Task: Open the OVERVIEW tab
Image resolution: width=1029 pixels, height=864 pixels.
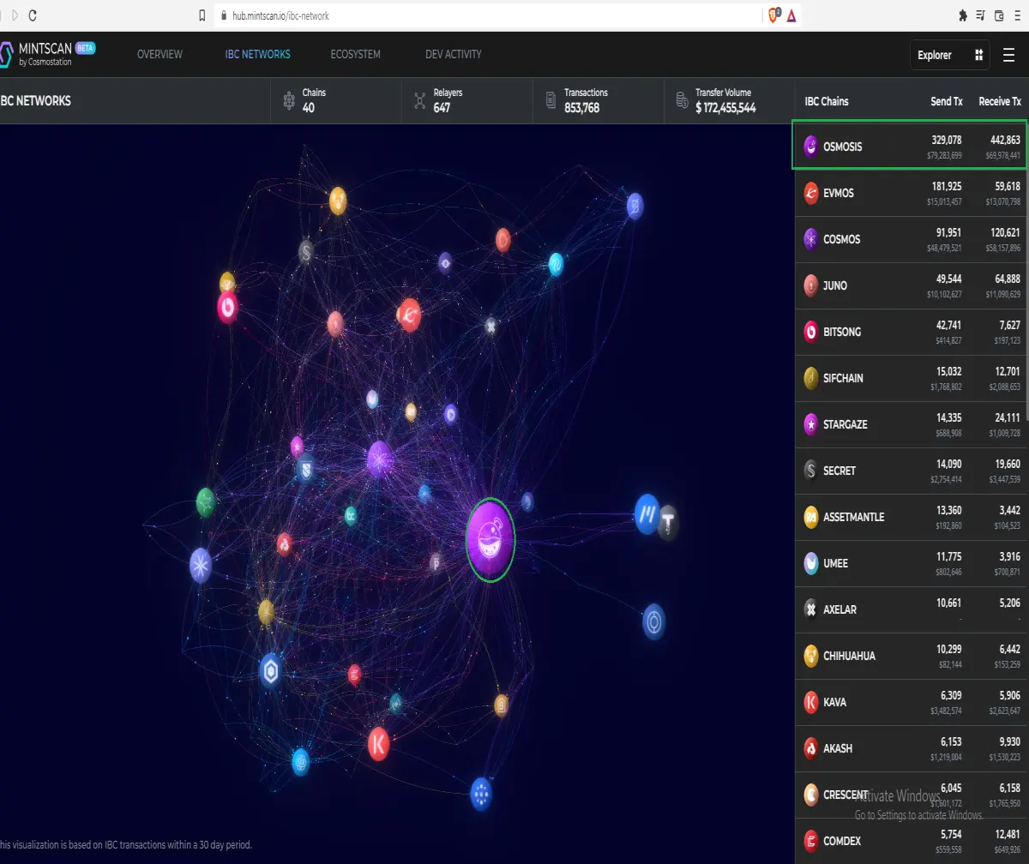Action: click(159, 54)
